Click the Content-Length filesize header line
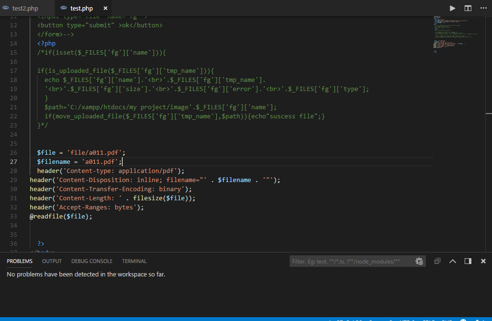Viewport: 492px width, 321px height. [x=112, y=198]
